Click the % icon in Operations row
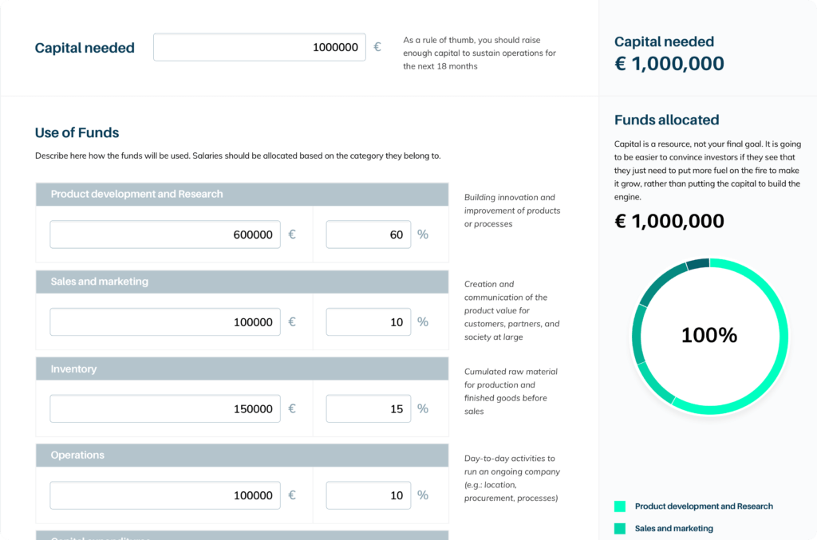This screenshot has height=540, width=817. 423,495
